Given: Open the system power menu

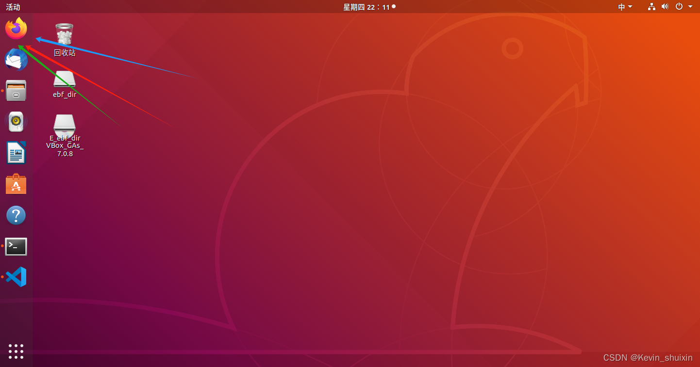Looking at the screenshot, I should tap(679, 7).
